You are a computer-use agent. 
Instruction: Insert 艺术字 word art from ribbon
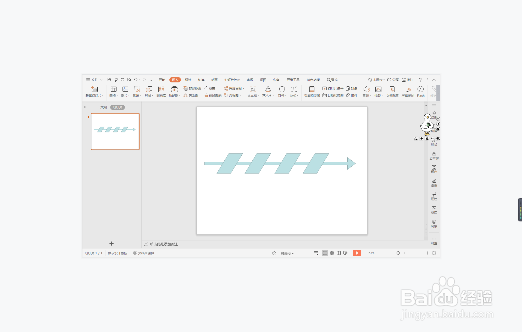268,92
